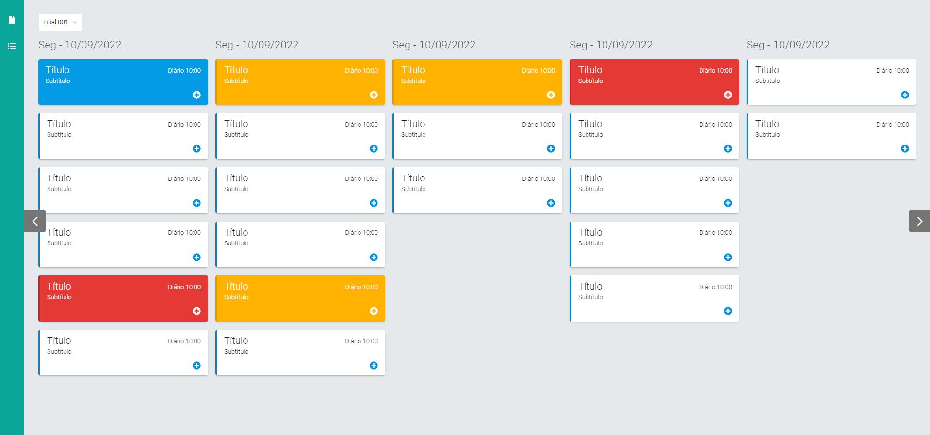Click plus icon on second column's bottom yellow card
The image size is (930, 435).
tap(374, 311)
